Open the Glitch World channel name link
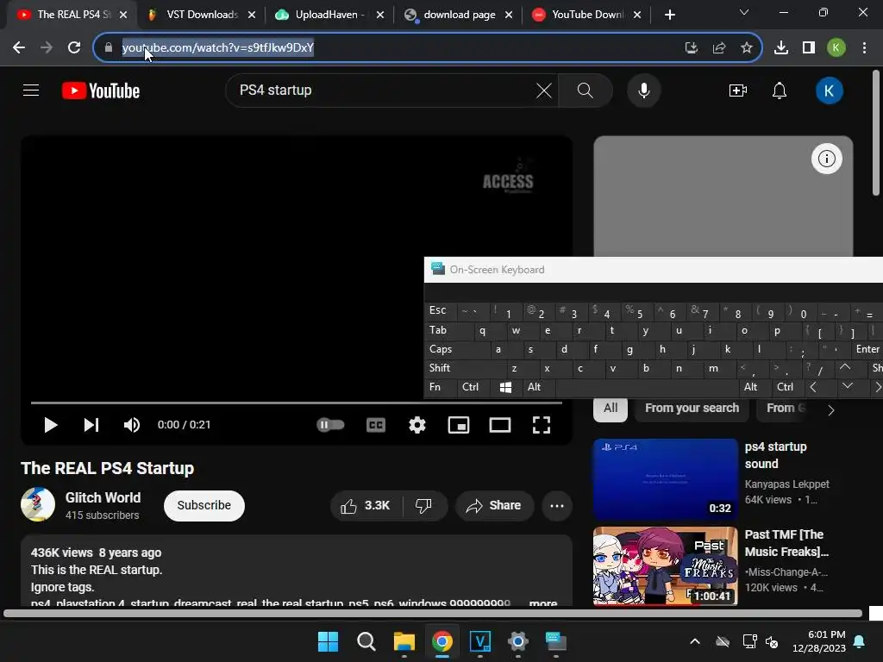The height and width of the screenshot is (662, 883). (103, 497)
